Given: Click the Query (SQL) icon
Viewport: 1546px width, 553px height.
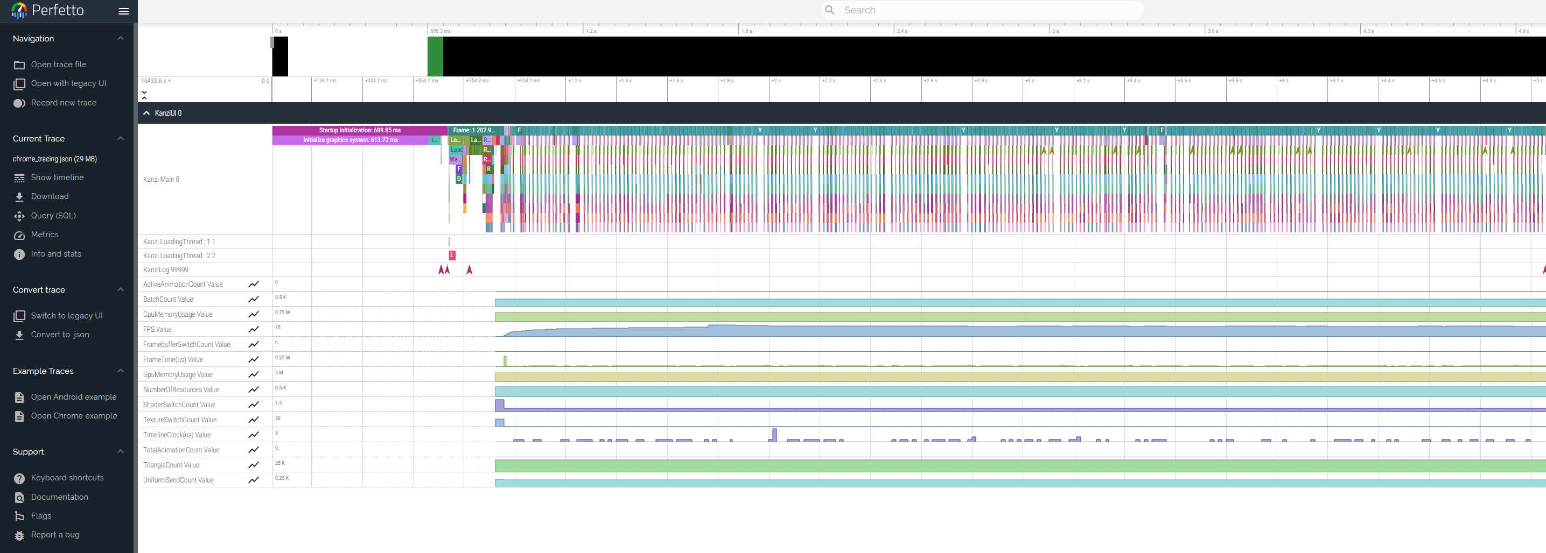Looking at the screenshot, I should tap(19, 216).
